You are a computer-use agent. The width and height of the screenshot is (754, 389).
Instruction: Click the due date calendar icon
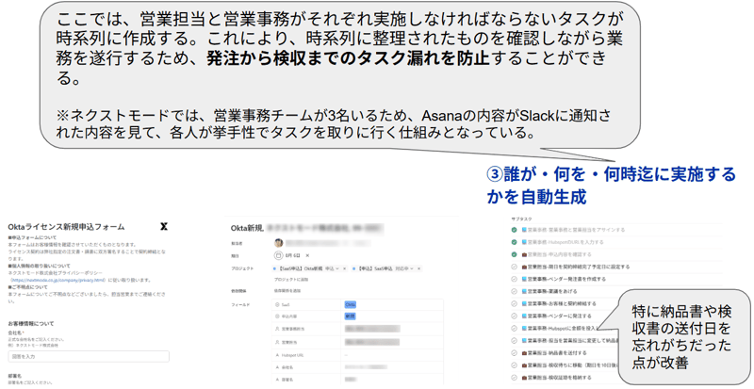click(278, 256)
